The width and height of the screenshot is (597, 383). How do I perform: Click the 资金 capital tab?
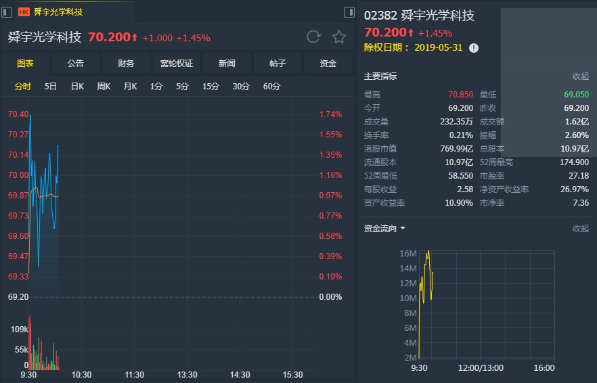click(x=328, y=64)
